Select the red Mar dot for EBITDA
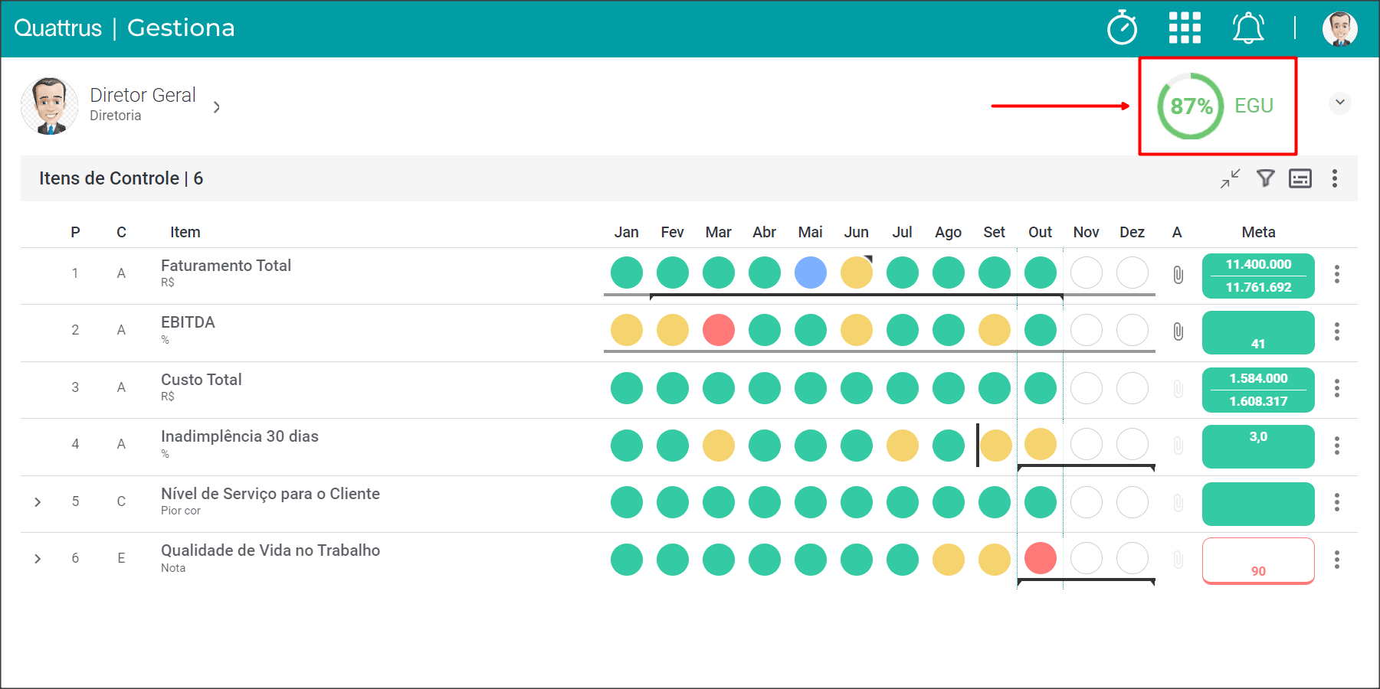Screen dimensions: 1380x689 [x=719, y=330]
